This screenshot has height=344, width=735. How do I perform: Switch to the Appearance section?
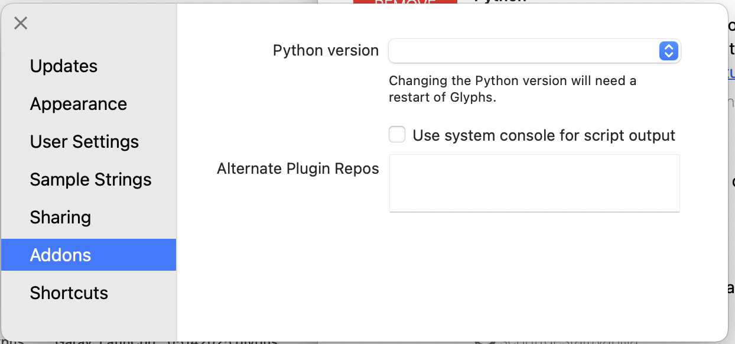[79, 104]
